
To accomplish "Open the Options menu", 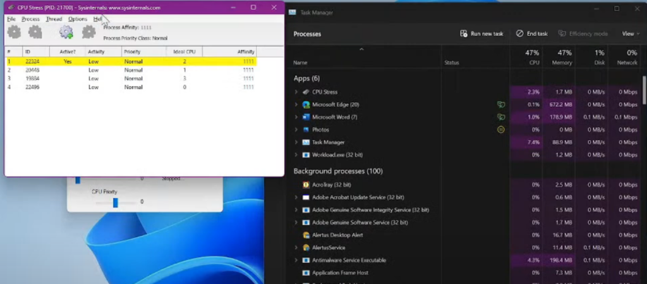I will point(78,19).
